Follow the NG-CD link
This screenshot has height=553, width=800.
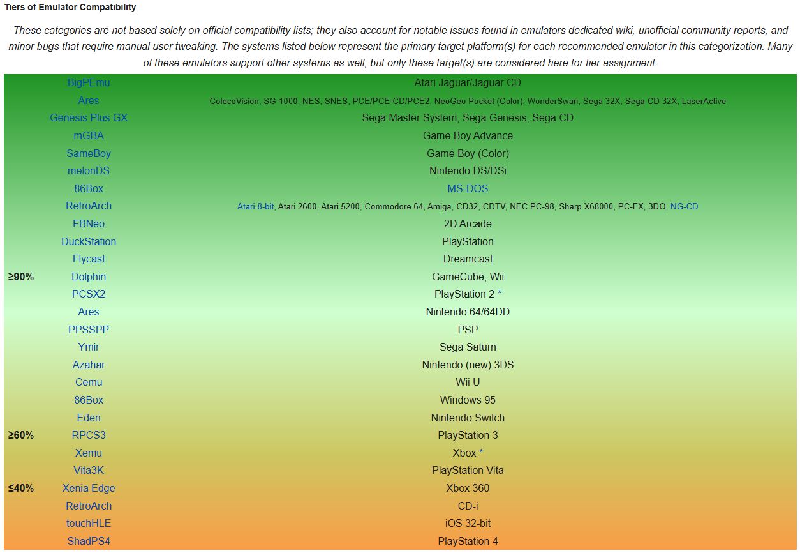pos(685,207)
